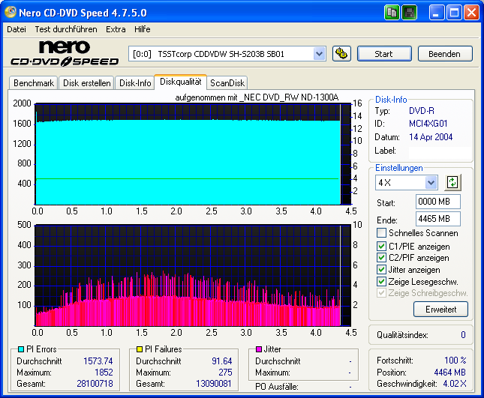The height and width of the screenshot is (398, 484).
Task: Click the empty Label field in Disk-Info
Action: point(440,152)
